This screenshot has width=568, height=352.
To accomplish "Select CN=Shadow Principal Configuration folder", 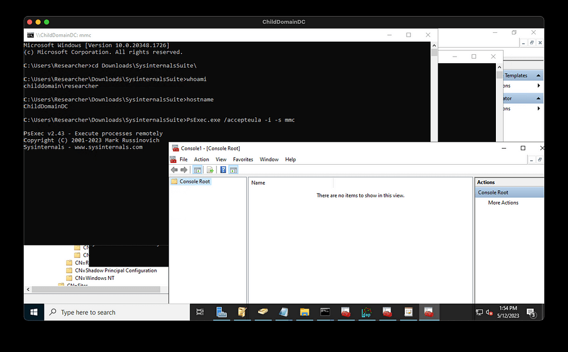I will click(x=115, y=271).
